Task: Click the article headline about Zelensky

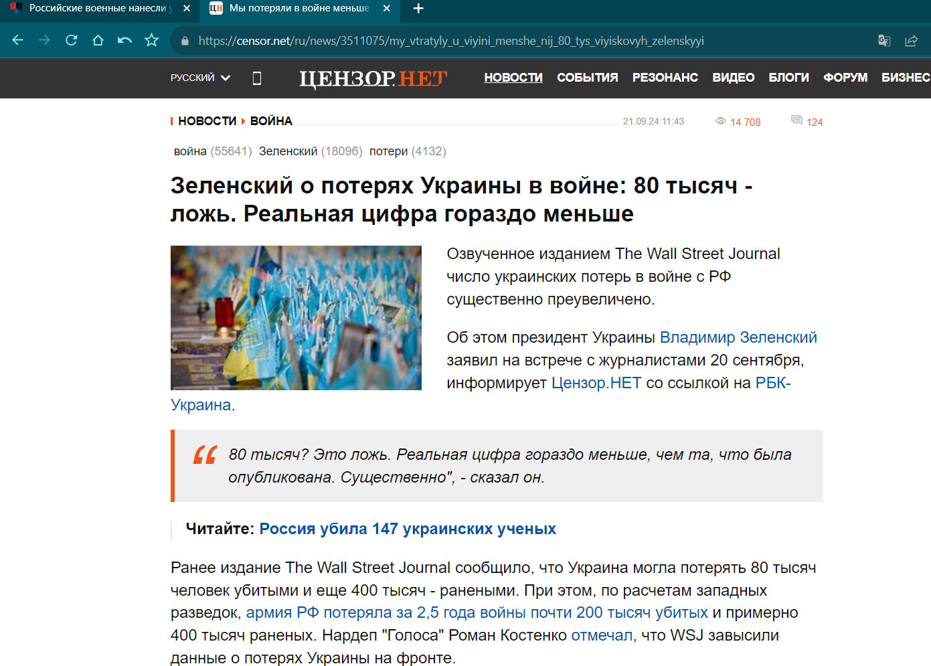Action: [x=462, y=199]
